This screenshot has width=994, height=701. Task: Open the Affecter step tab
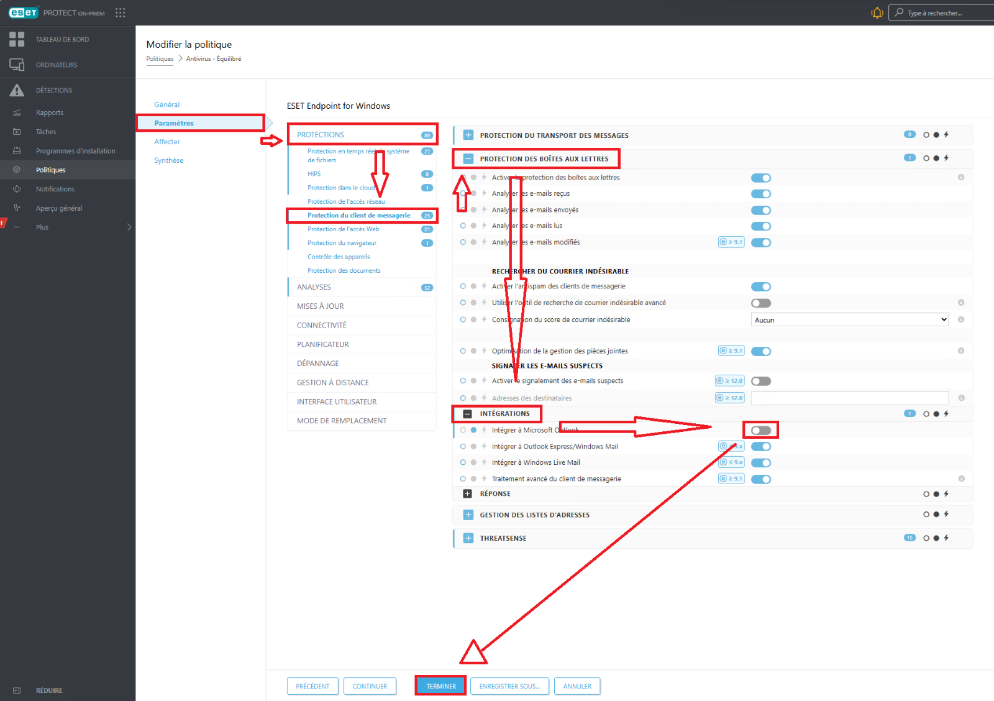click(167, 142)
